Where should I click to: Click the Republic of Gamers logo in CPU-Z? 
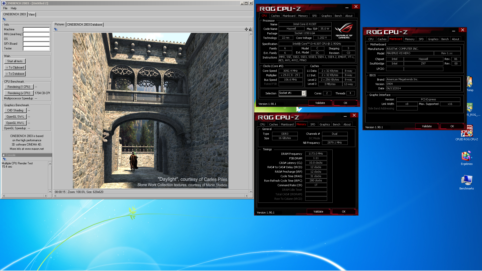click(x=344, y=31)
